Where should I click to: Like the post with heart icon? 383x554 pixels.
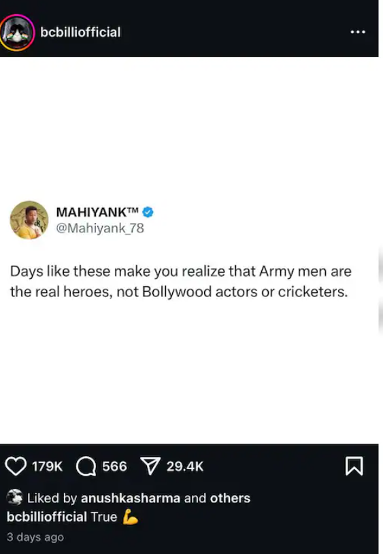click(x=16, y=466)
